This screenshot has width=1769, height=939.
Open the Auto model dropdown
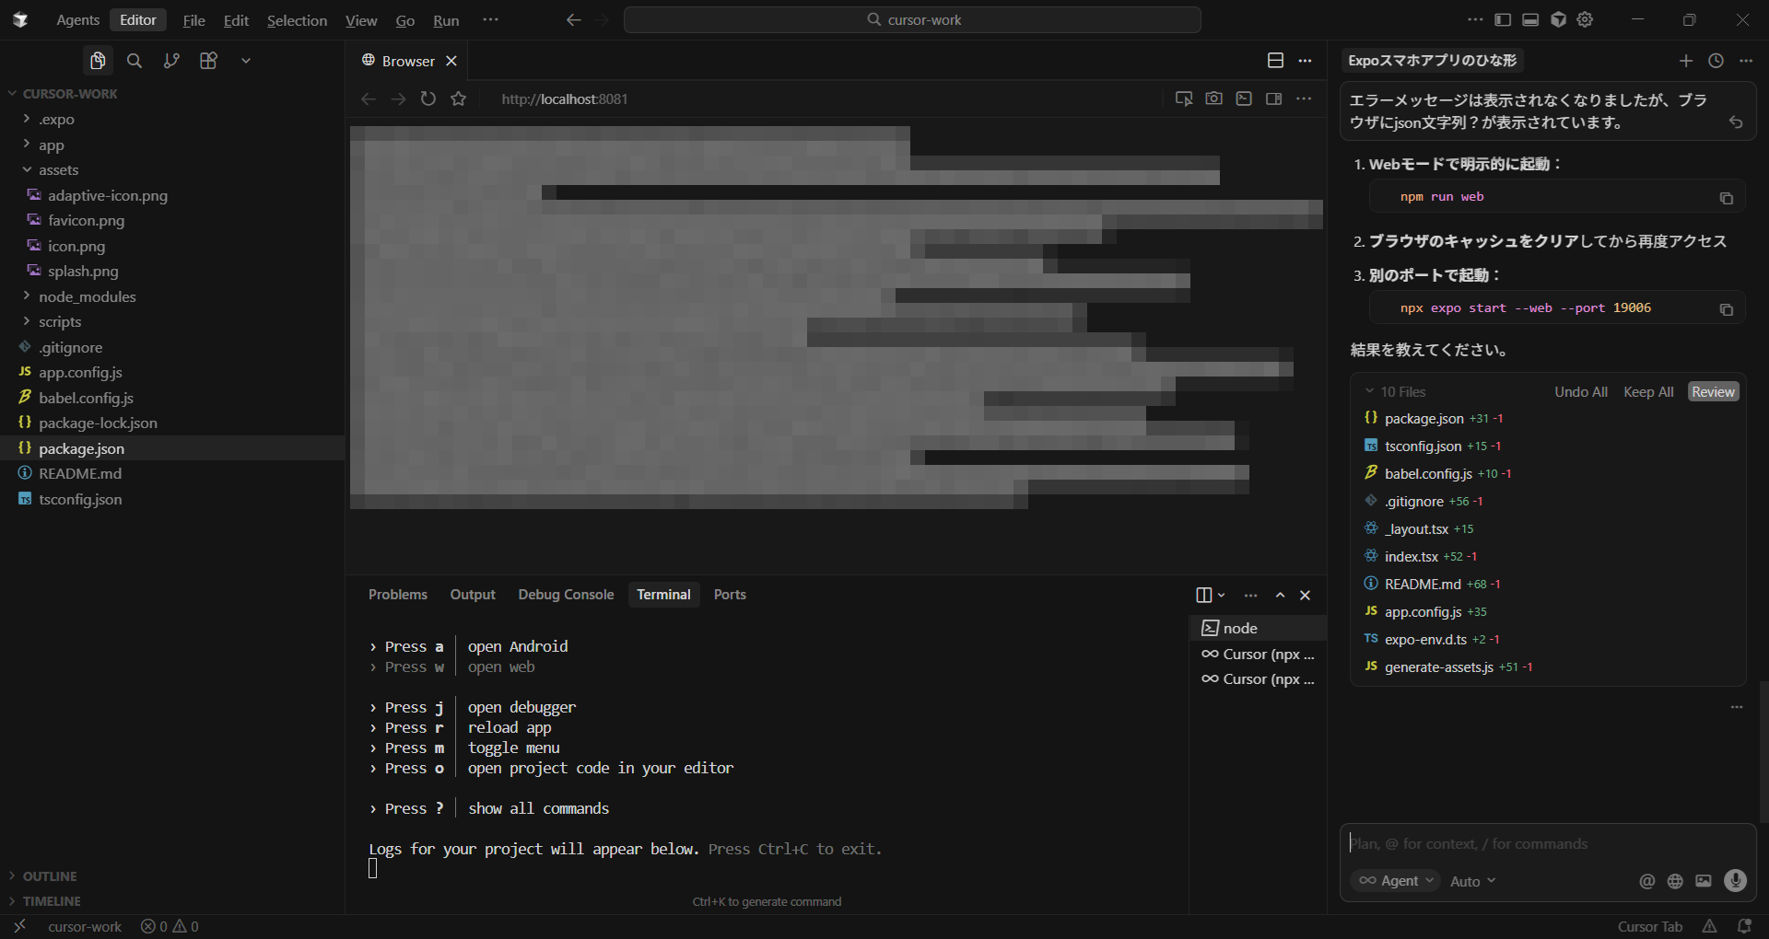(1472, 882)
